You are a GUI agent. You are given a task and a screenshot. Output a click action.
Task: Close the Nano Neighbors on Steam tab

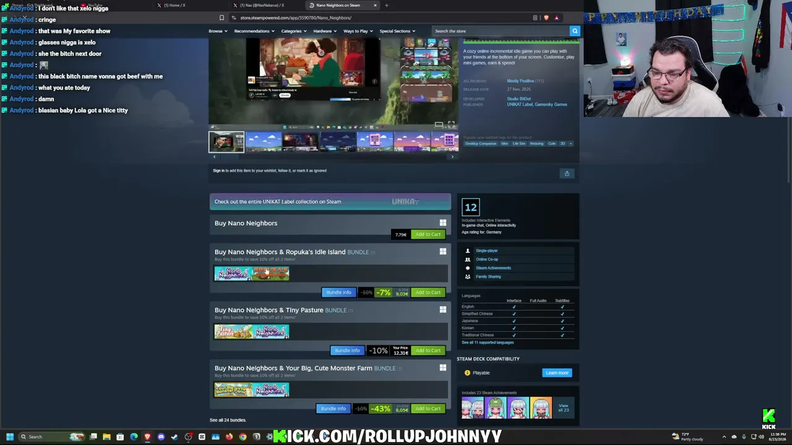[375, 5]
